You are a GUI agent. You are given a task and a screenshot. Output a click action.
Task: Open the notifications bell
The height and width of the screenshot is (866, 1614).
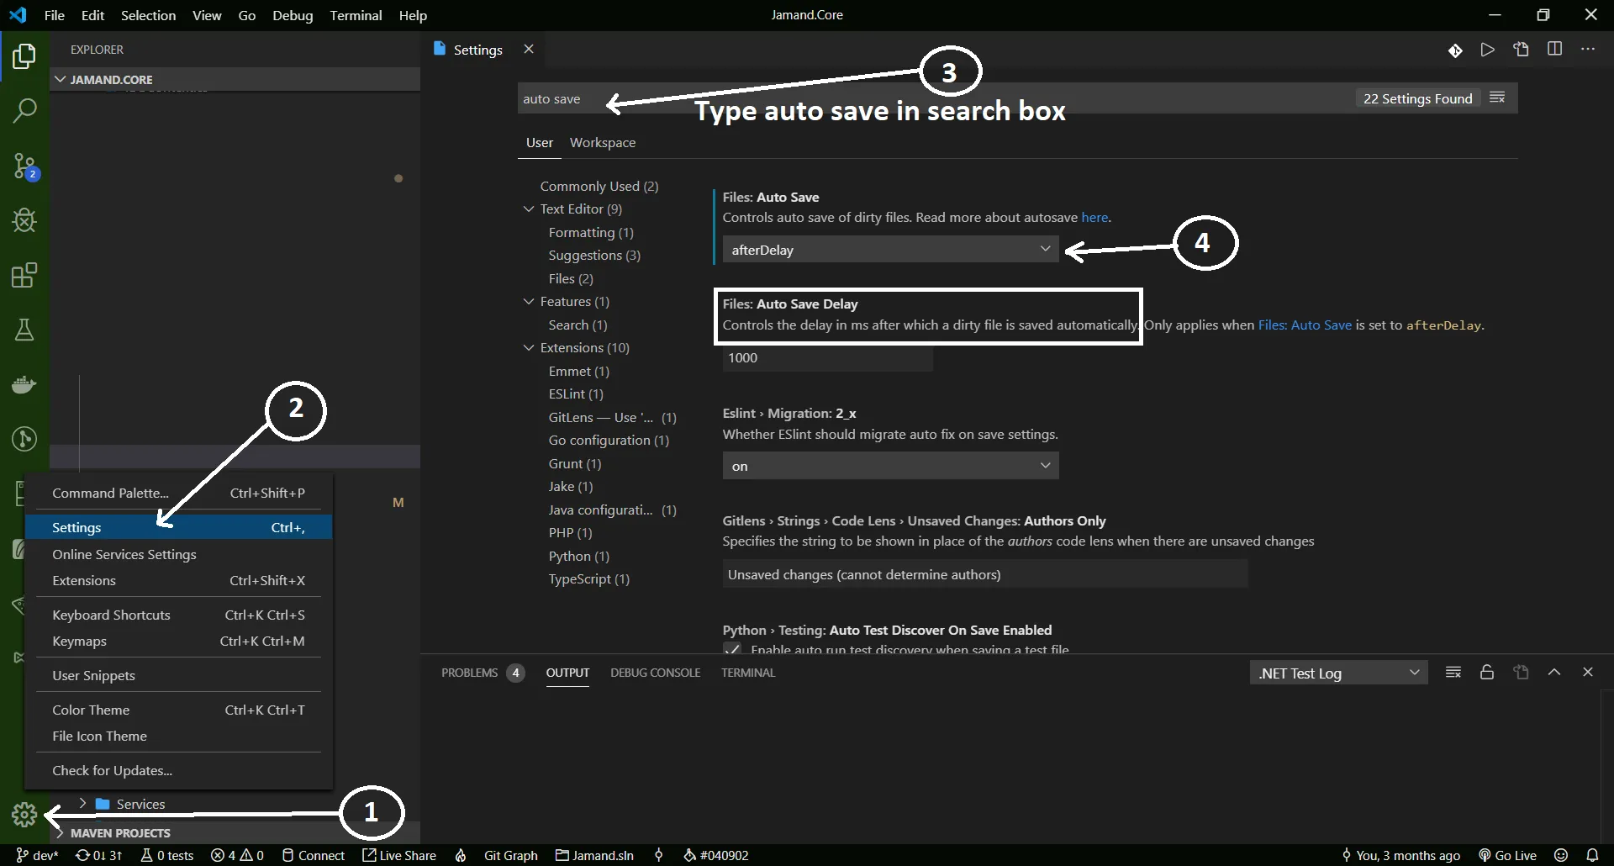[1592, 855]
